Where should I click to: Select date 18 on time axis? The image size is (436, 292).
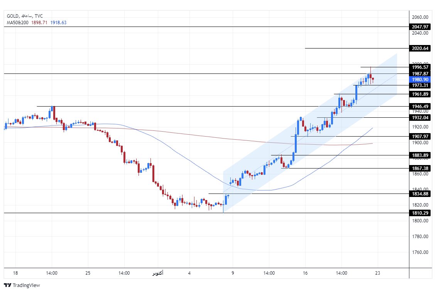15,273
